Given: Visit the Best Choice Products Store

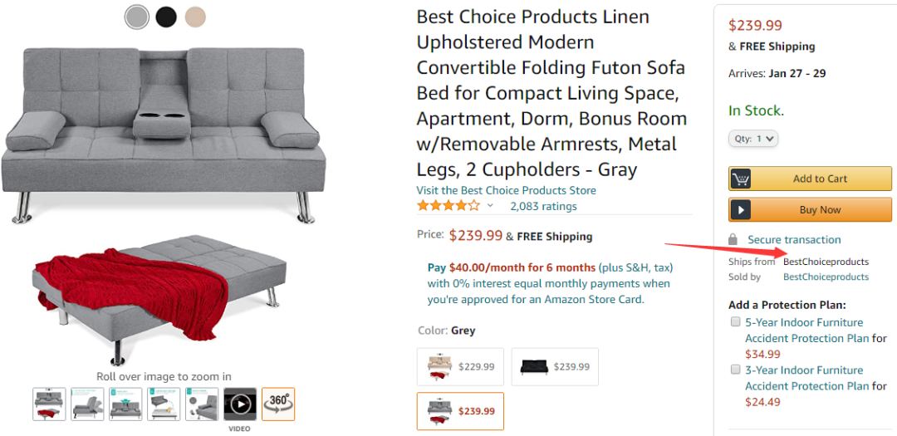Looking at the screenshot, I should (x=506, y=190).
